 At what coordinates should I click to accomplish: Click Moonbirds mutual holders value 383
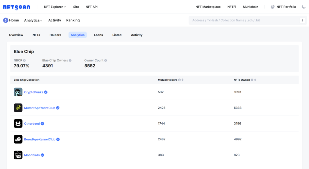[161, 155]
